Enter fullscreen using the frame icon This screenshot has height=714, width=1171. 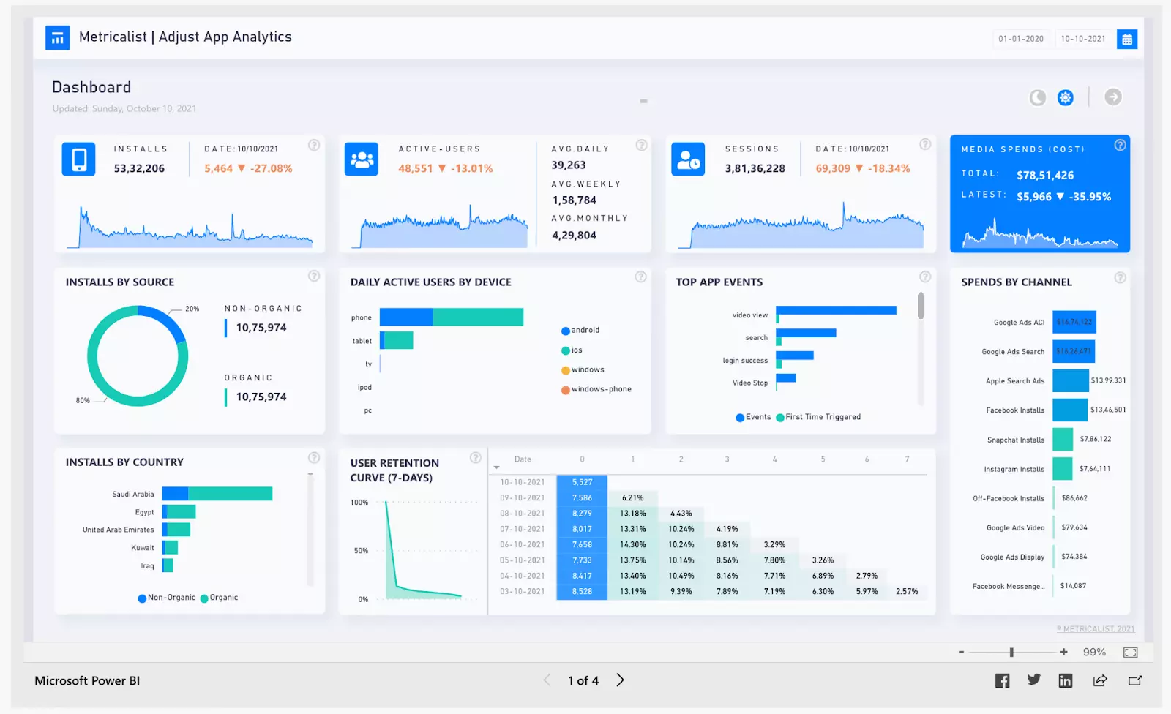(x=1131, y=651)
